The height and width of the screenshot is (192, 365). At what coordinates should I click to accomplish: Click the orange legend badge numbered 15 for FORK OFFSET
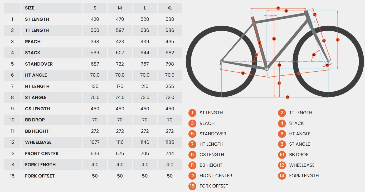(192, 186)
